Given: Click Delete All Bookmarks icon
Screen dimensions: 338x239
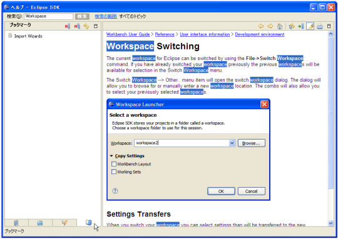Looking at the screenshot, I should pyautogui.click(x=77, y=26).
